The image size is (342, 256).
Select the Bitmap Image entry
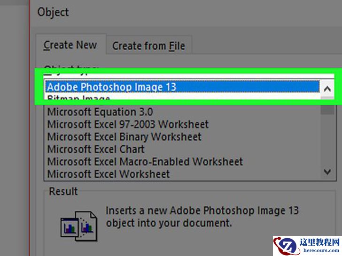pos(78,99)
